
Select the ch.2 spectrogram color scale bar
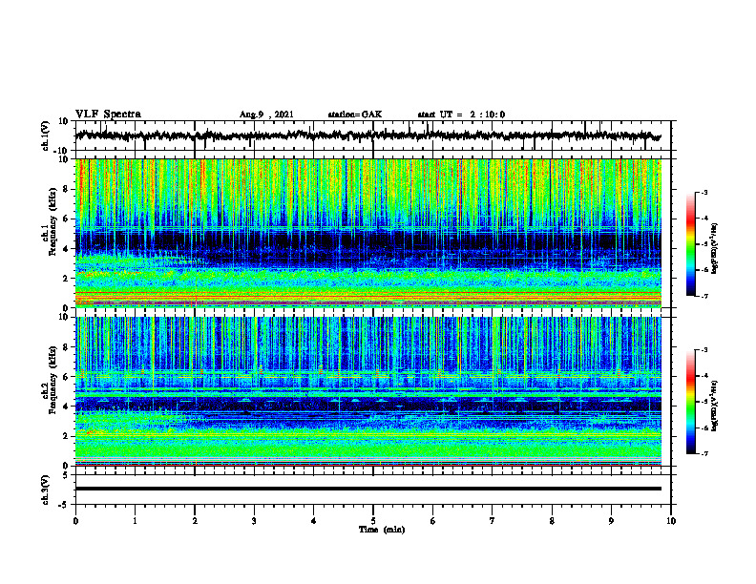(x=690, y=402)
